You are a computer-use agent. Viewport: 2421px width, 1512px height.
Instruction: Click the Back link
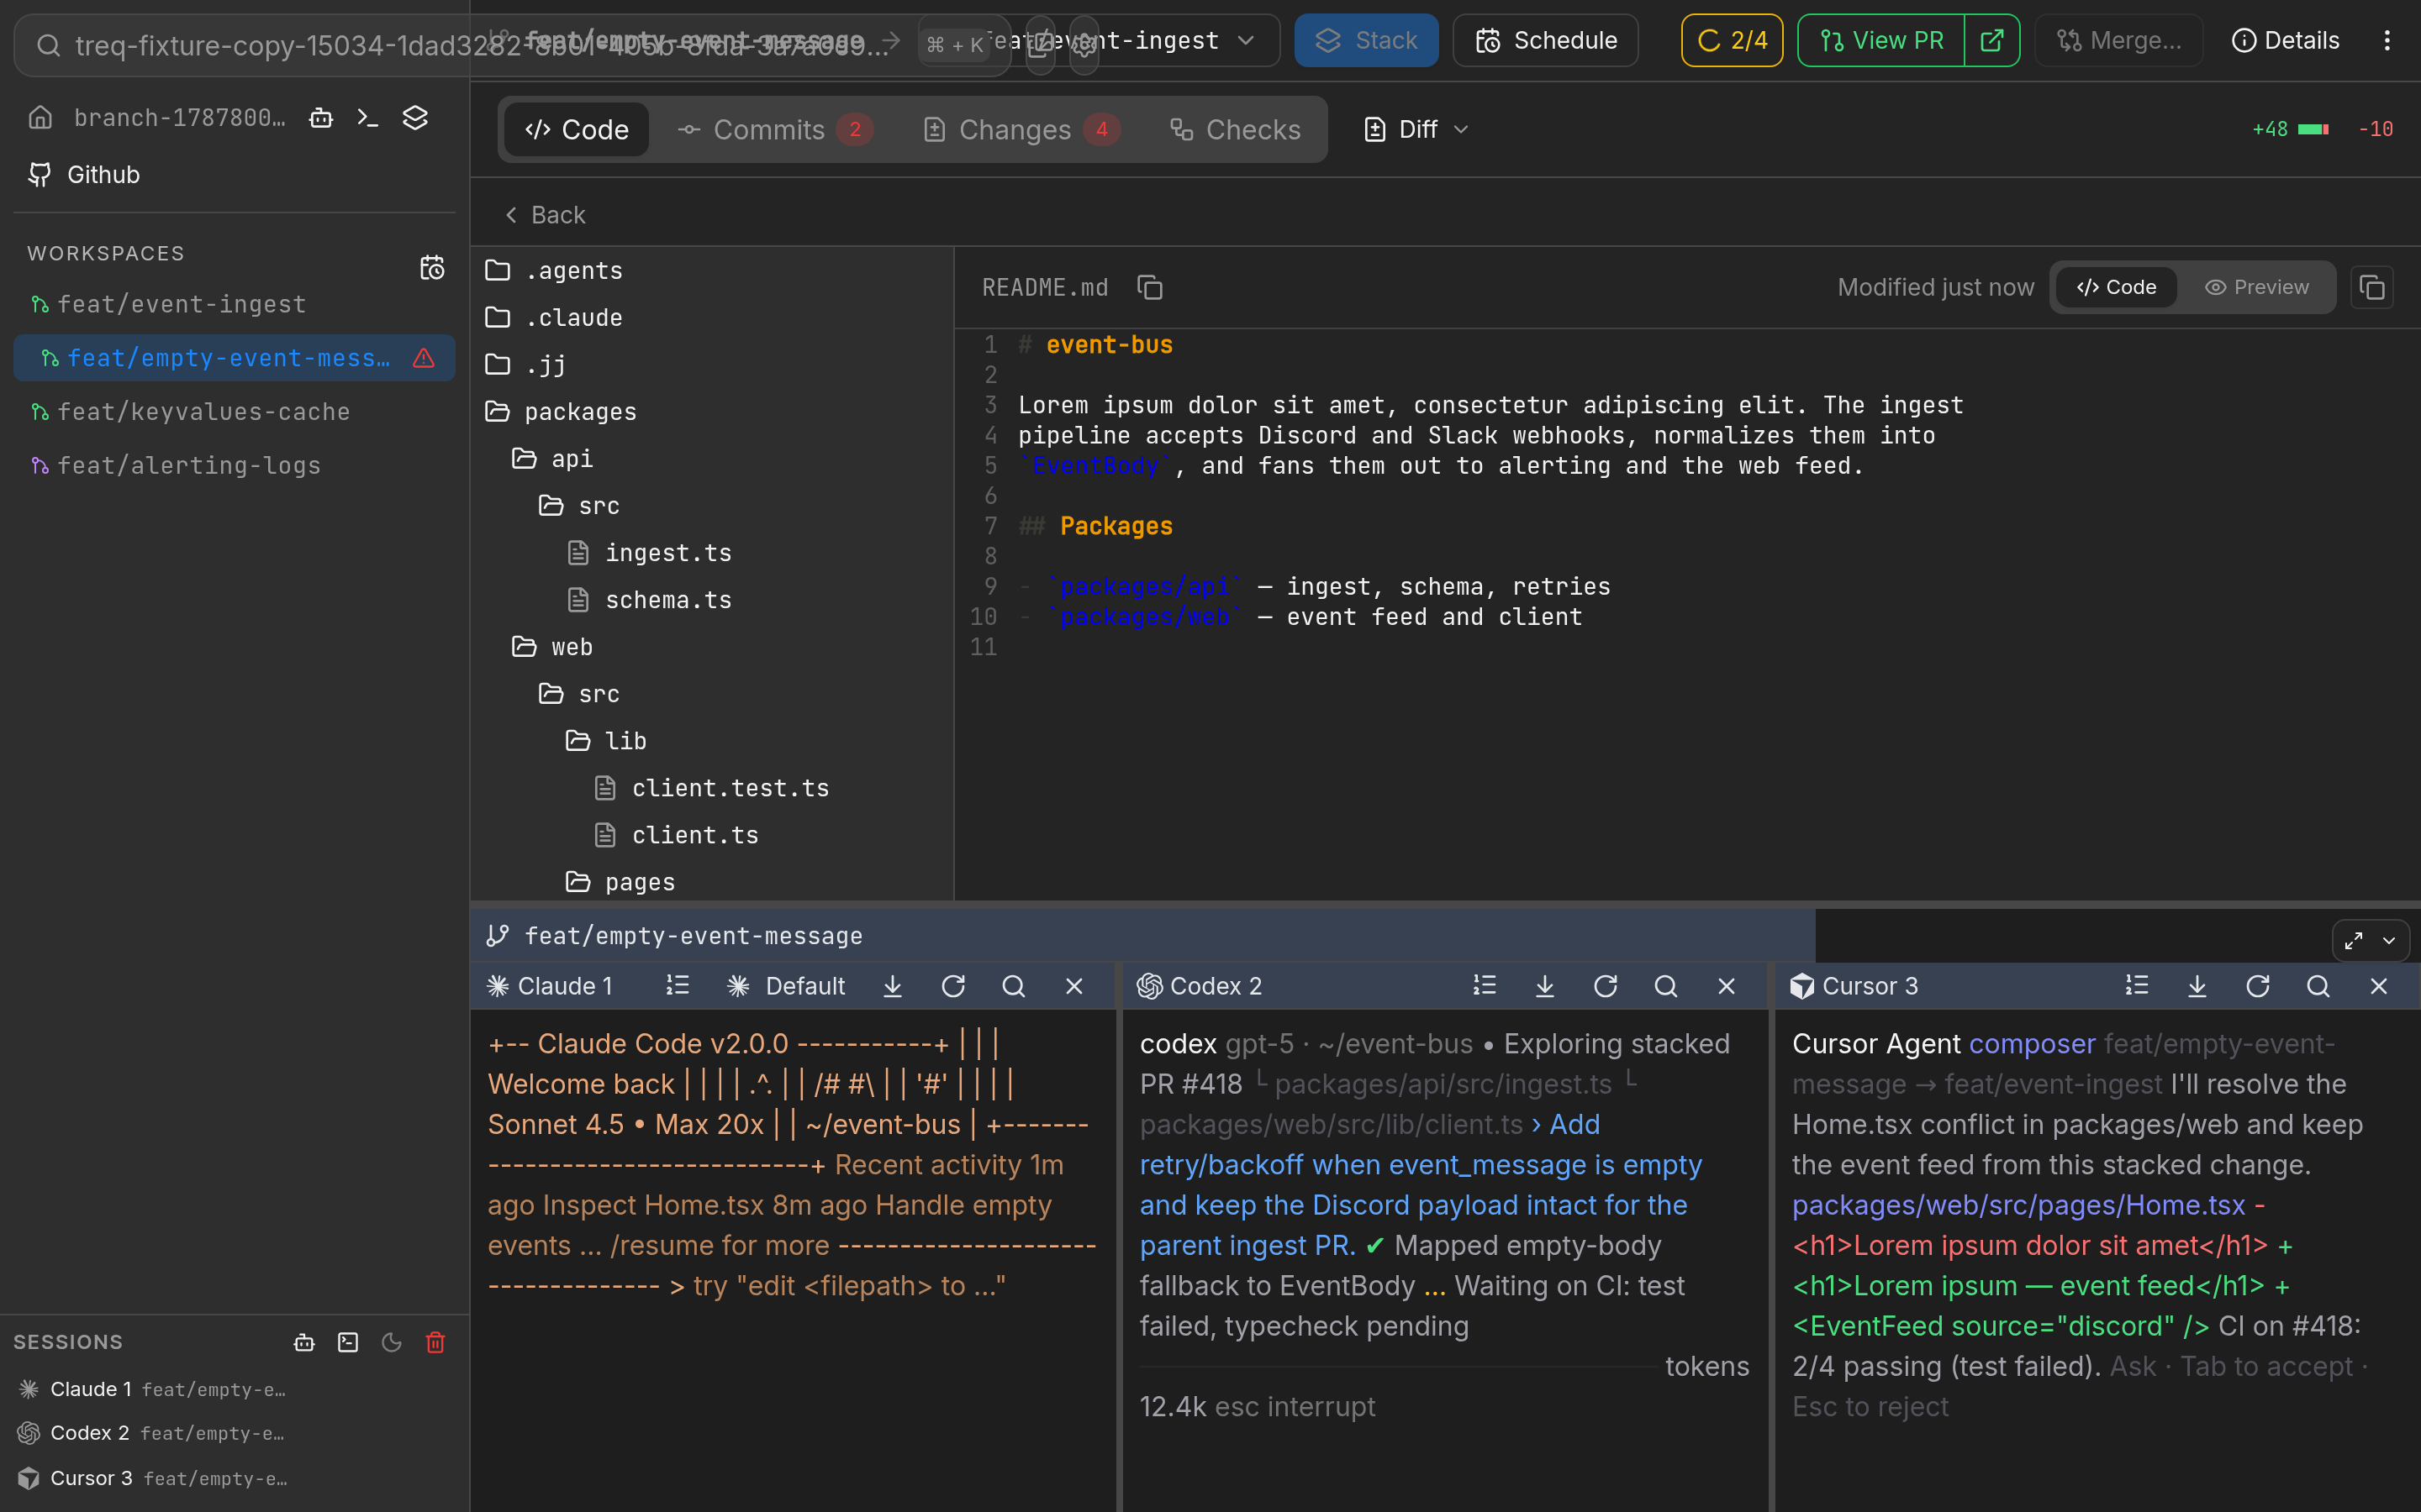click(546, 215)
